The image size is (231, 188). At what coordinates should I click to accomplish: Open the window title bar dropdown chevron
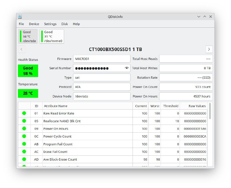[x=199, y=17]
